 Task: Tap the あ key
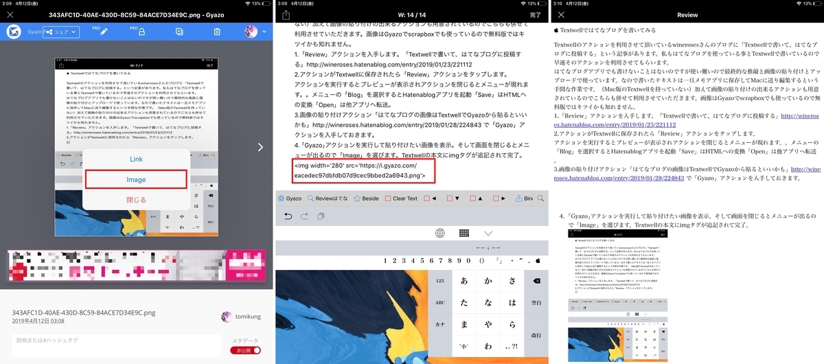(465, 282)
